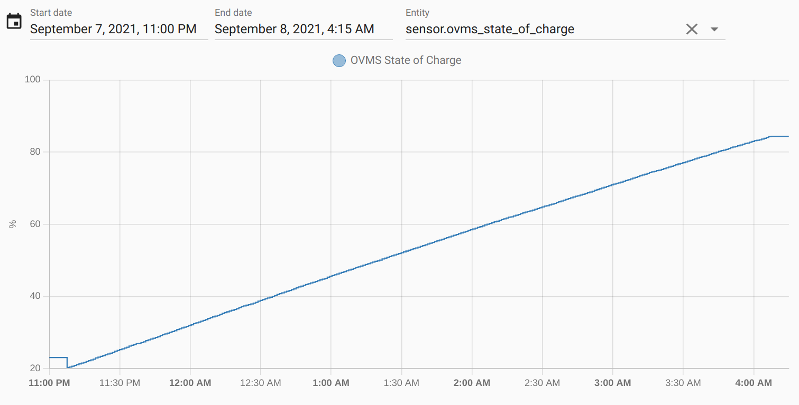Click the 60 y-axis label

pyautogui.click(x=36, y=224)
